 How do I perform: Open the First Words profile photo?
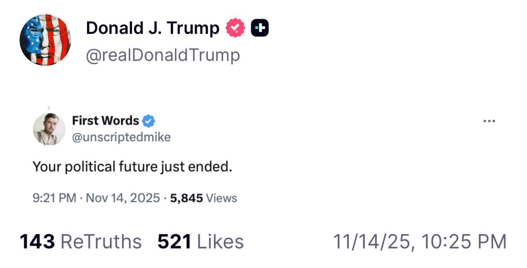pos(49,129)
